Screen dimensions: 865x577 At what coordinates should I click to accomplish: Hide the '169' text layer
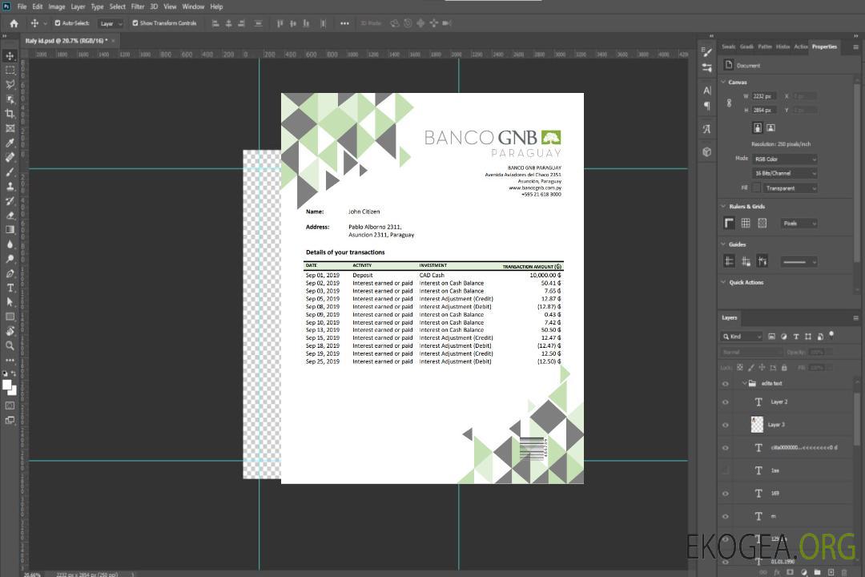pyautogui.click(x=726, y=494)
